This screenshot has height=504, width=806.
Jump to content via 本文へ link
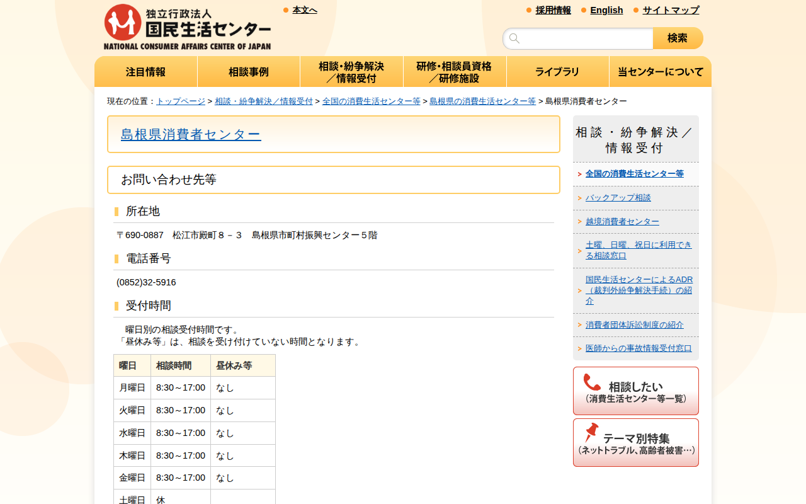click(x=305, y=10)
